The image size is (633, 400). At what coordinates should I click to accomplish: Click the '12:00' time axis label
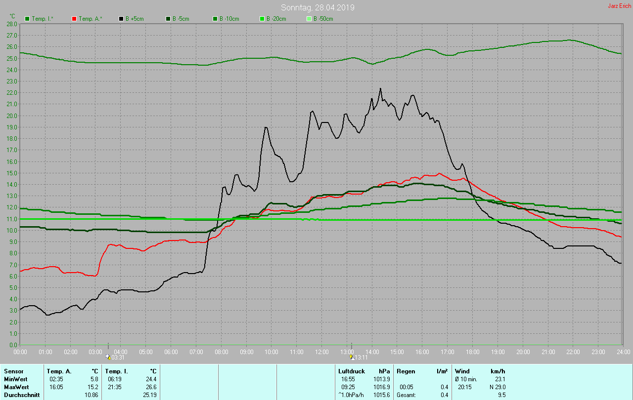[x=322, y=352]
